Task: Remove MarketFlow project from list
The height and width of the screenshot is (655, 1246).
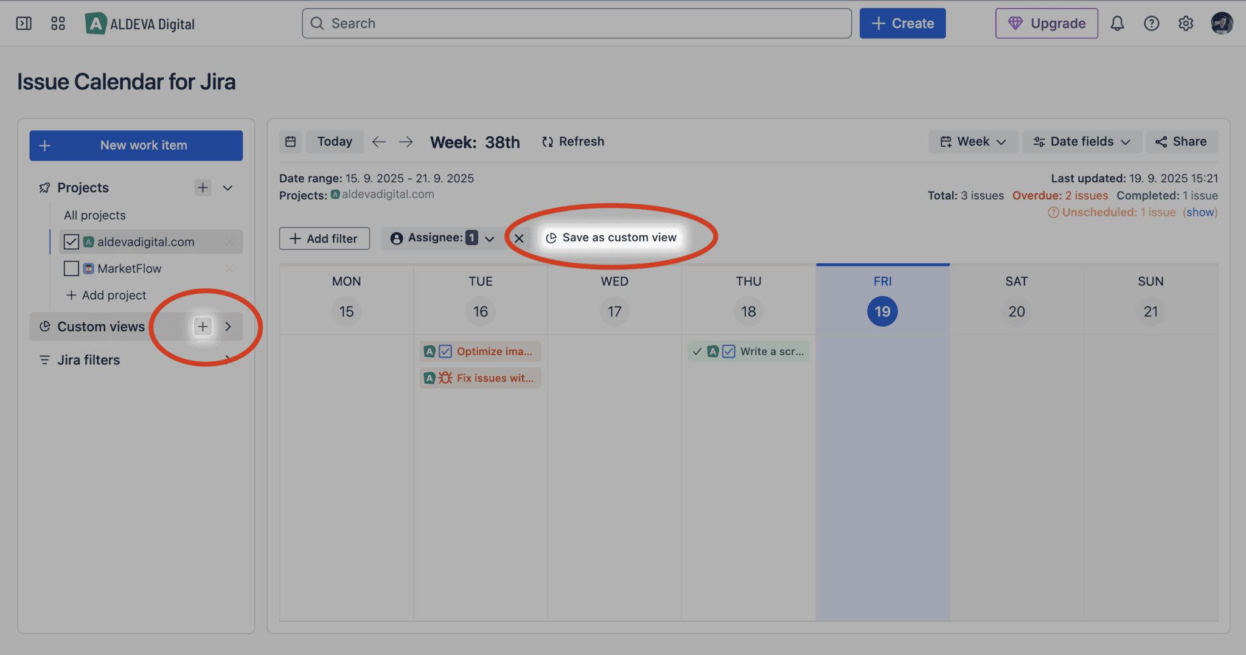Action: coord(229,268)
